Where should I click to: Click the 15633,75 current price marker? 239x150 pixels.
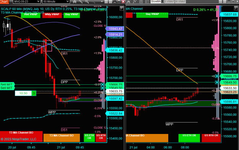pos(115,91)
